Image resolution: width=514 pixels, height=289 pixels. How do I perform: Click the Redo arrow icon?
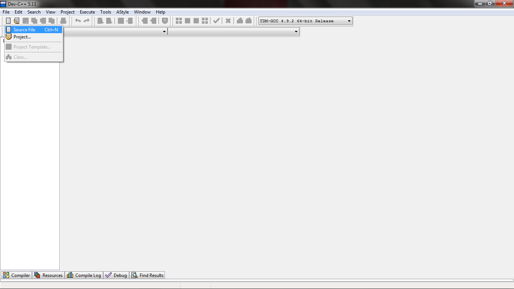[87, 21]
